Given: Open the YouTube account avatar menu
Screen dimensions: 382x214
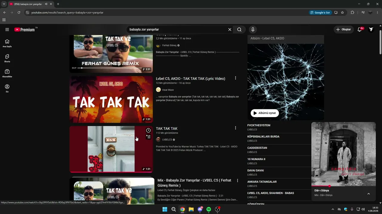Looking at the screenshot, I should [371, 29].
